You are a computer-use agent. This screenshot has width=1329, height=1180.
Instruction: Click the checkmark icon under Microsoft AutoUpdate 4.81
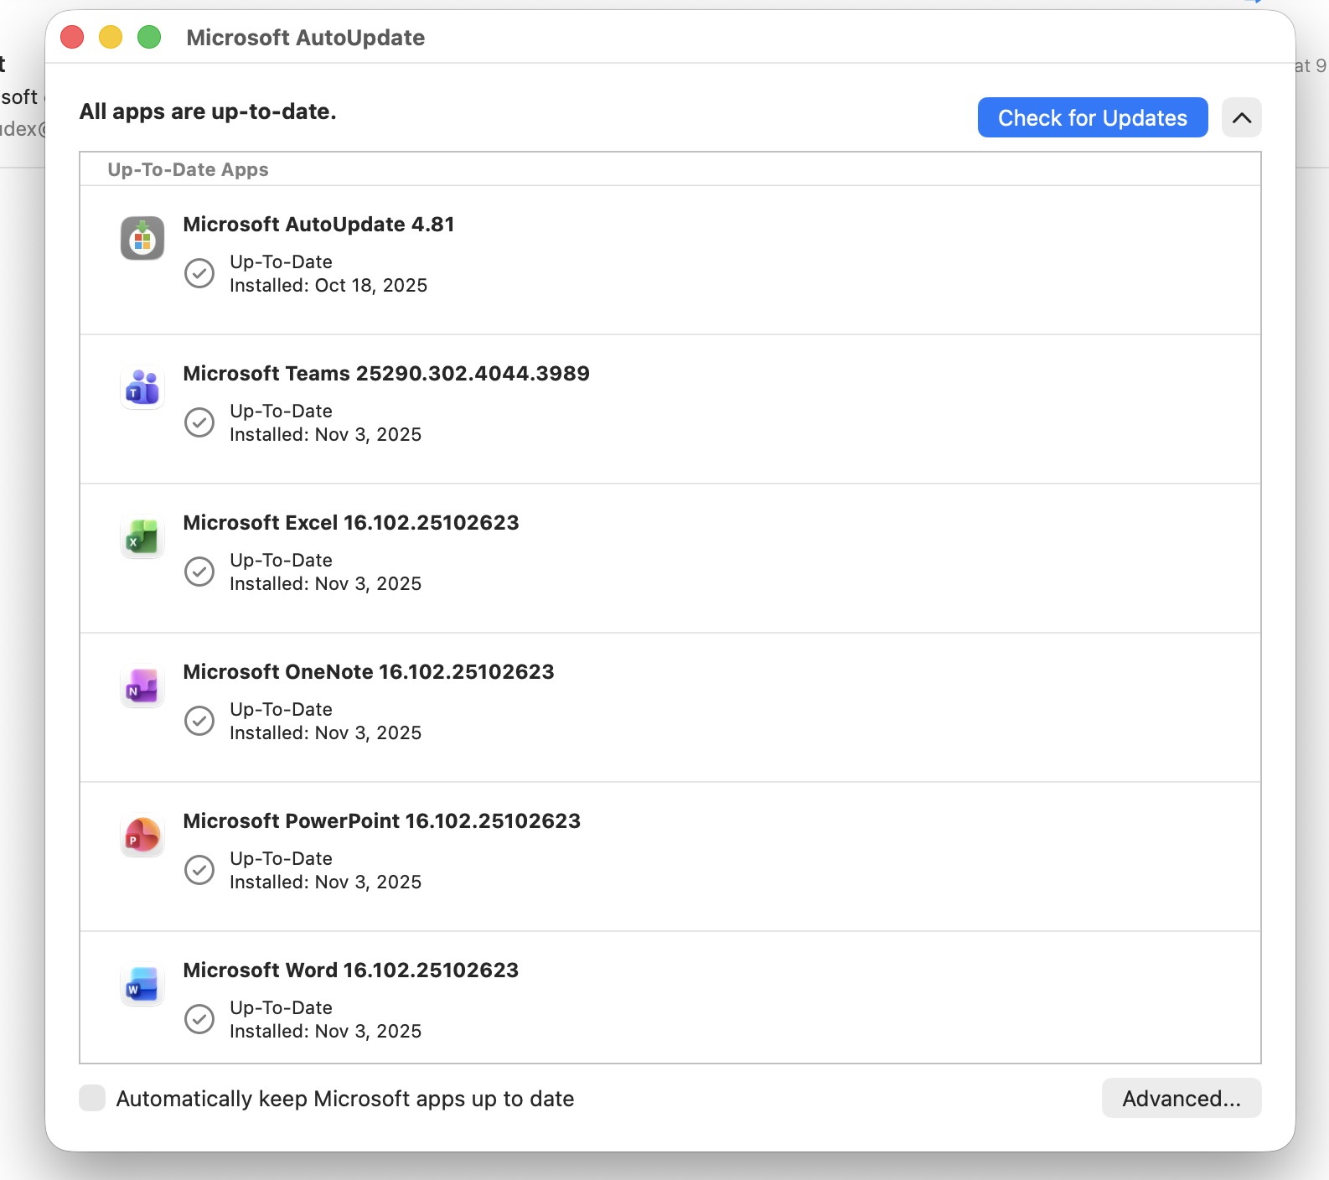199,273
